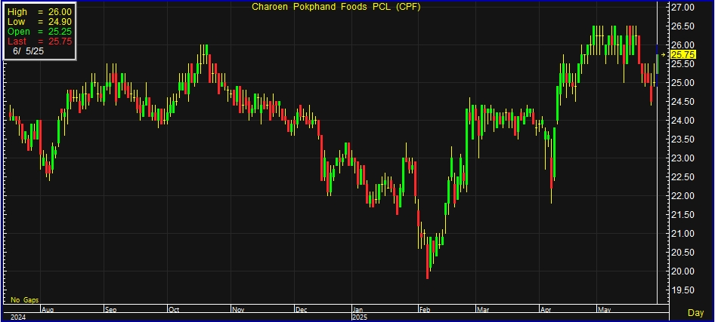The width and height of the screenshot is (715, 322).
Task: Click the February low candle near 20.00
Action: [427, 262]
